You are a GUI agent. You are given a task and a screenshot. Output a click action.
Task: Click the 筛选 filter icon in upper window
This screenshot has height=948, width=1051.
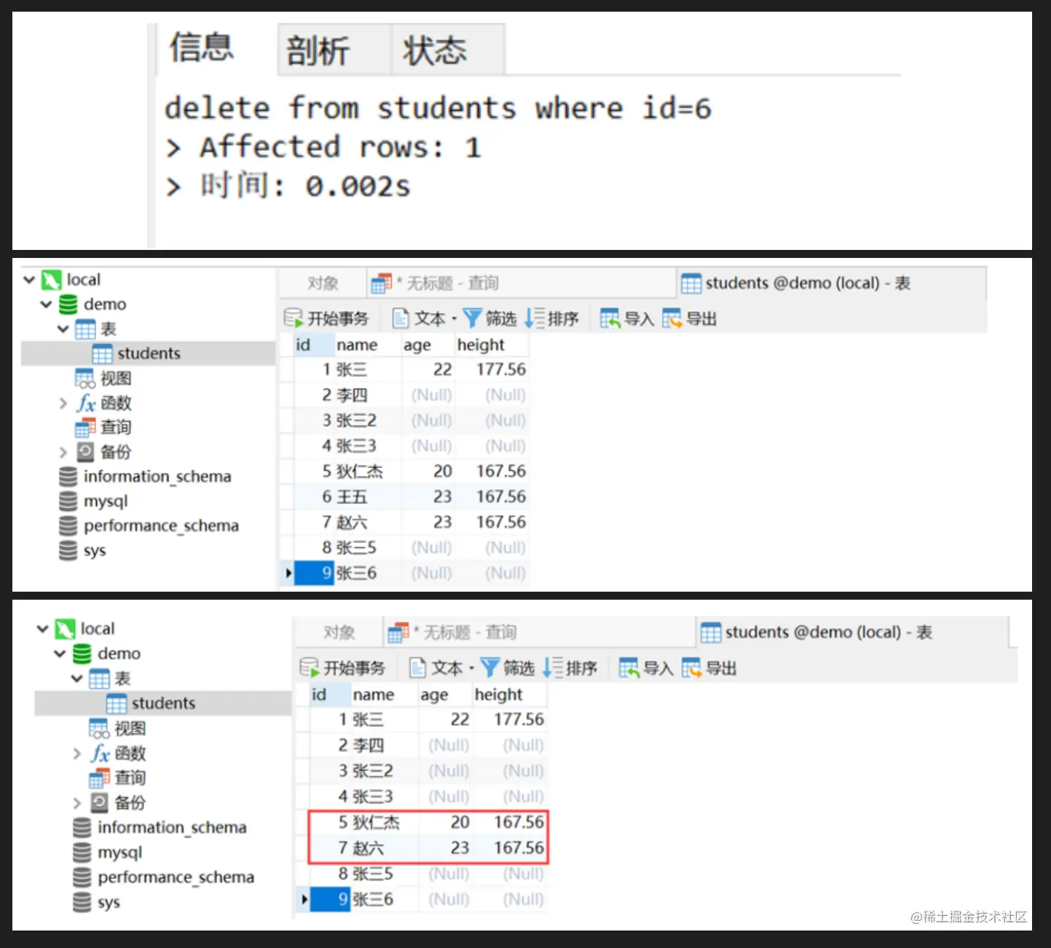pos(472,318)
